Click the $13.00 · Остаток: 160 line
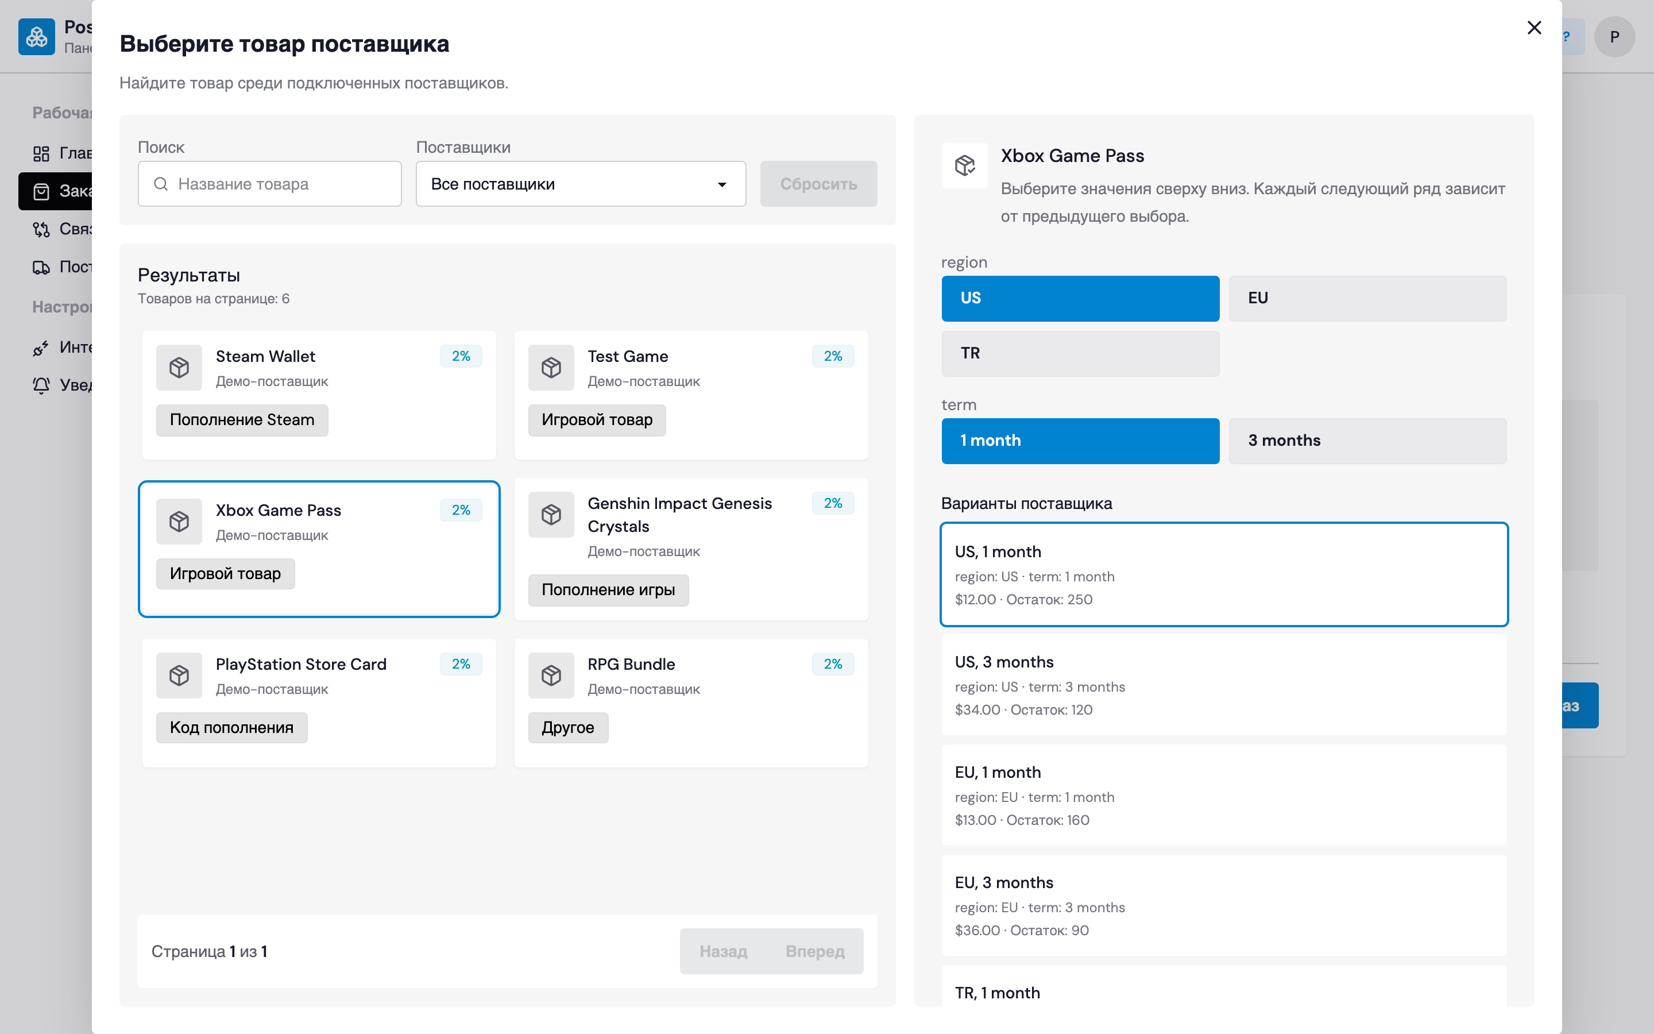This screenshot has height=1034, width=1654. [1022, 820]
